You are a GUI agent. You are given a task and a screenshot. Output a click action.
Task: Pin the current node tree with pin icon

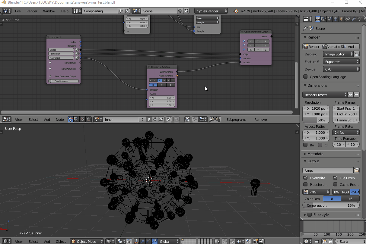169,120
